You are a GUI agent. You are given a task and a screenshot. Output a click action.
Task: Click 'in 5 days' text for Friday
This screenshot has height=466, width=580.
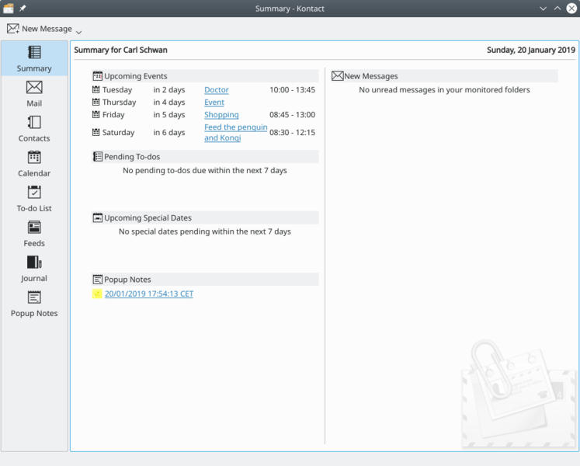coord(169,115)
